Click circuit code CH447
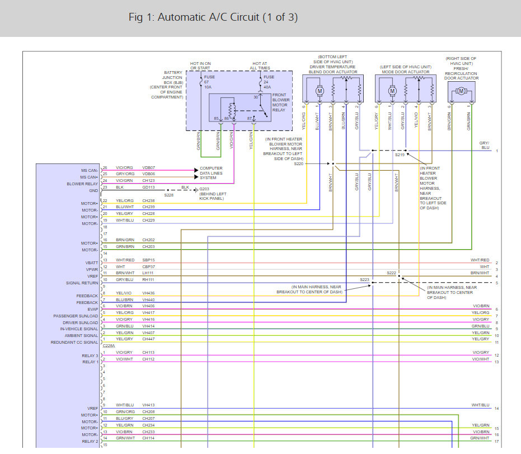521x454 pixels. (x=148, y=339)
